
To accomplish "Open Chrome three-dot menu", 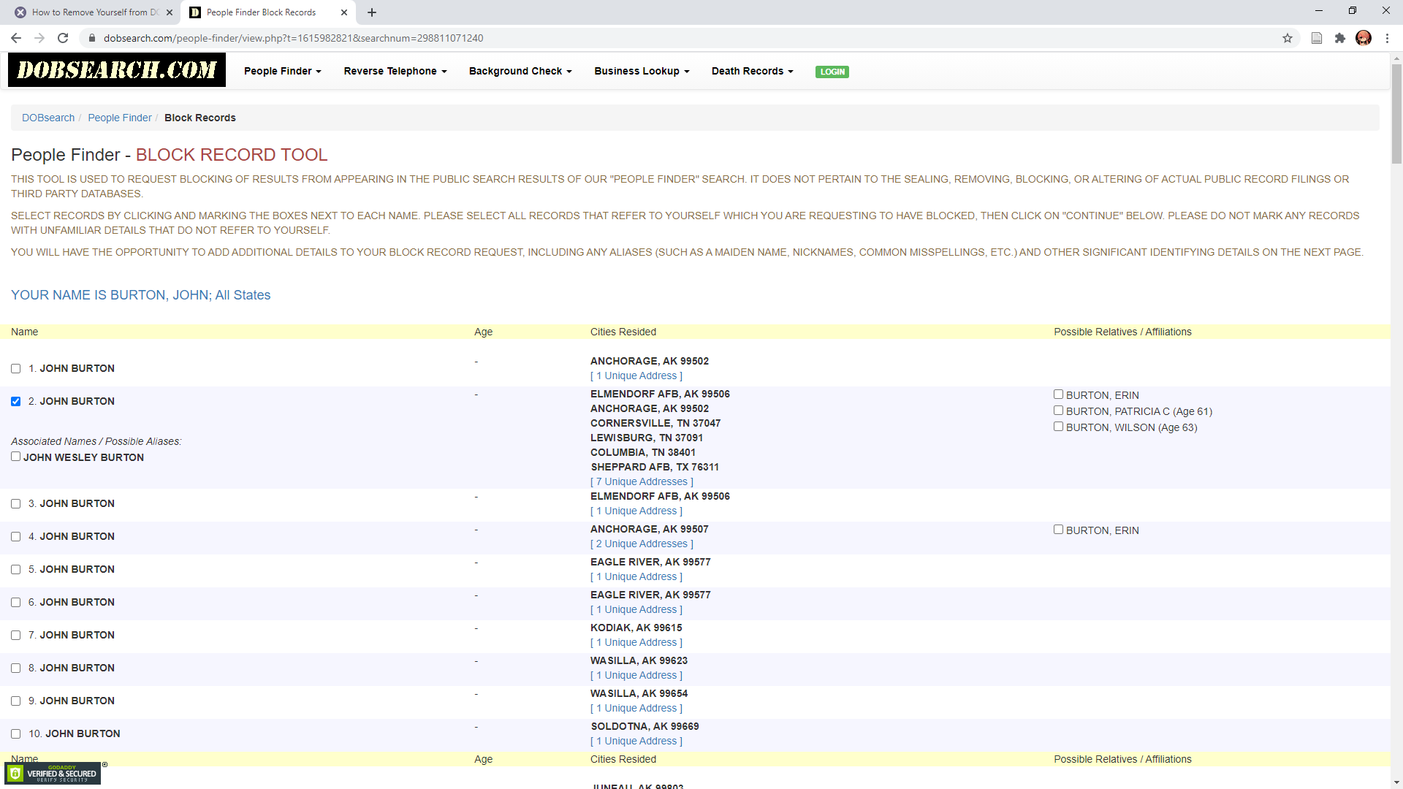I will point(1387,38).
